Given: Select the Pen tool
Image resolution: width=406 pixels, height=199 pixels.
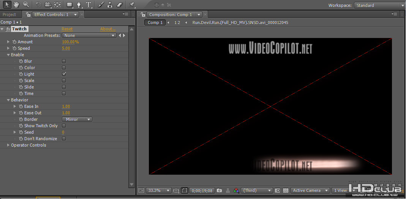Looking at the screenshot, I should click(x=79, y=5).
